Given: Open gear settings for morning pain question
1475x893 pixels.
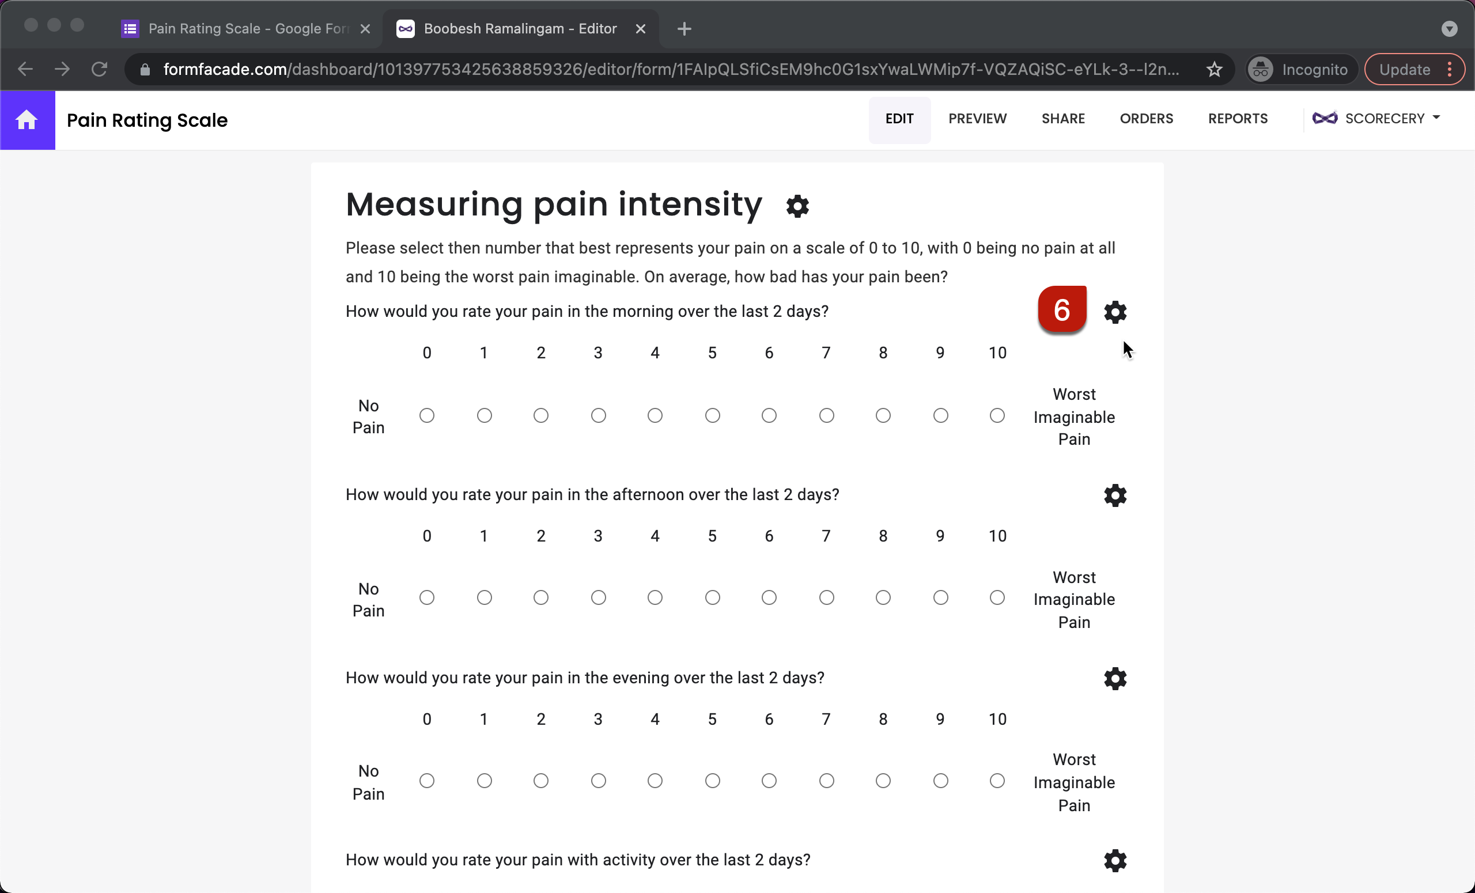Looking at the screenshot, I should pos(1115,312).
